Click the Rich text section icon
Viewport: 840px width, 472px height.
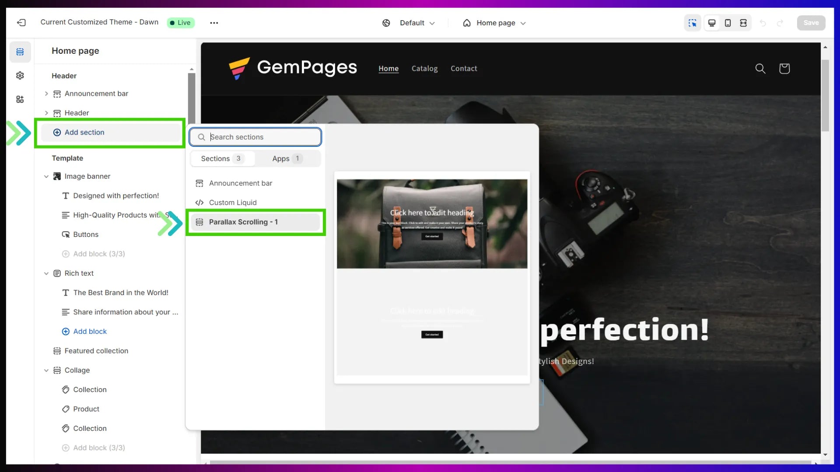[x=57, y=273]
